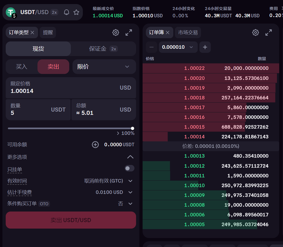Click the 限定价格 input field
Viewport: 283px width, 247px height.
click(62, 88)
